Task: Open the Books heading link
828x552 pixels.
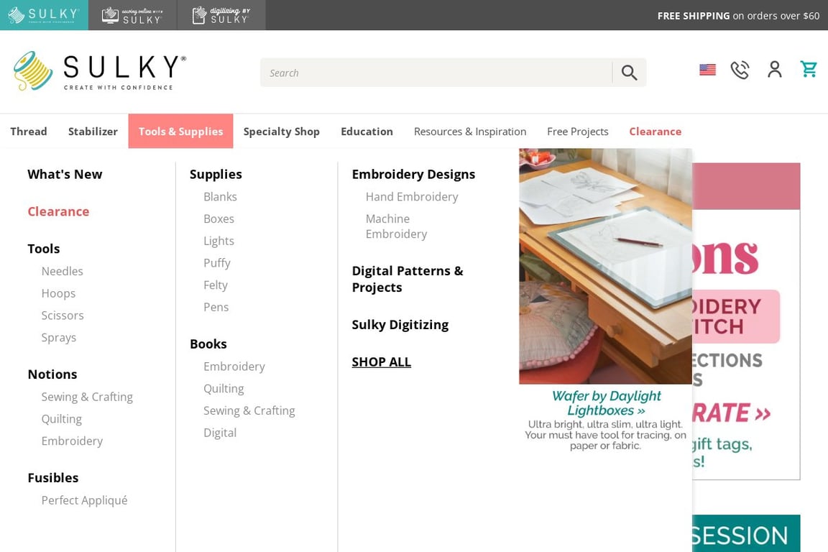Action: point(208,344)
